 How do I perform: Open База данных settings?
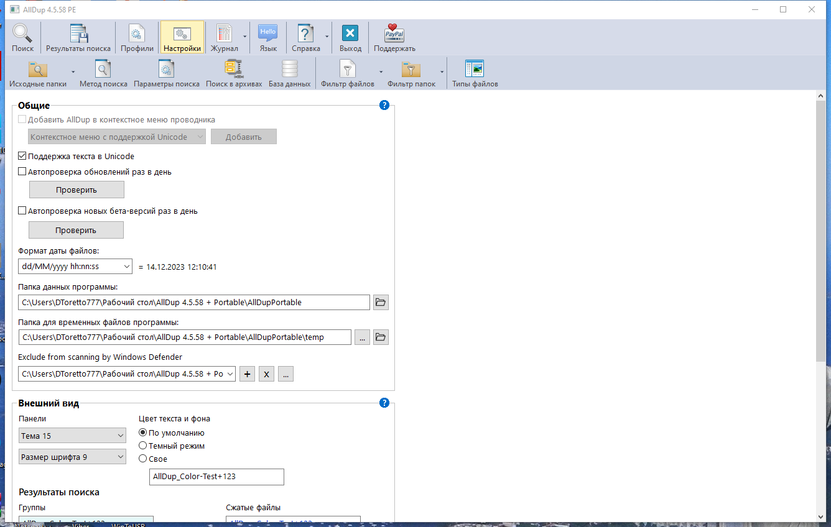click(x=289, y=73)
